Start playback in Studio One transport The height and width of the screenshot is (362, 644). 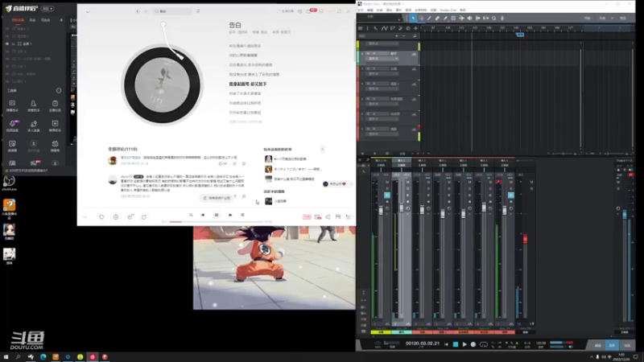[x=464, y=344]
